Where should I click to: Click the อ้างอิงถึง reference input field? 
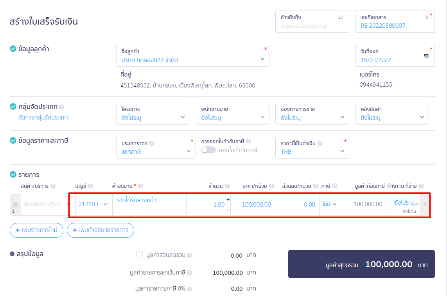coord(312,21)
